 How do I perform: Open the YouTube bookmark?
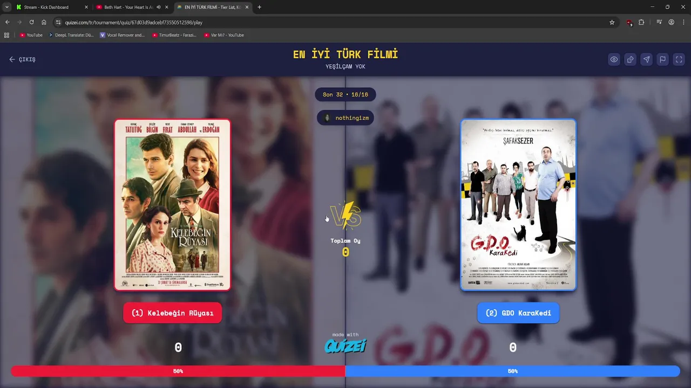[x=31, y=35]
